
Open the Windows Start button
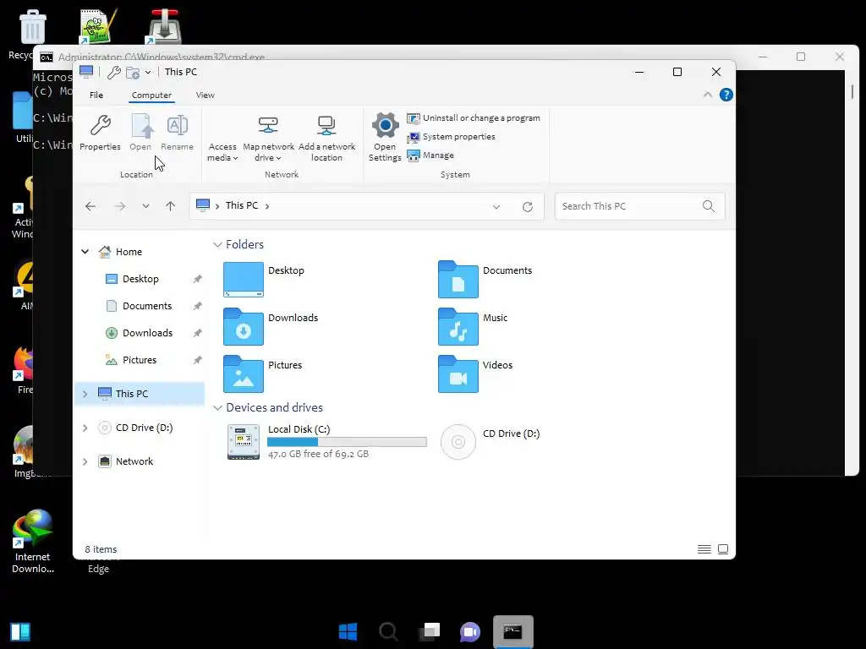tap(348, 632)
